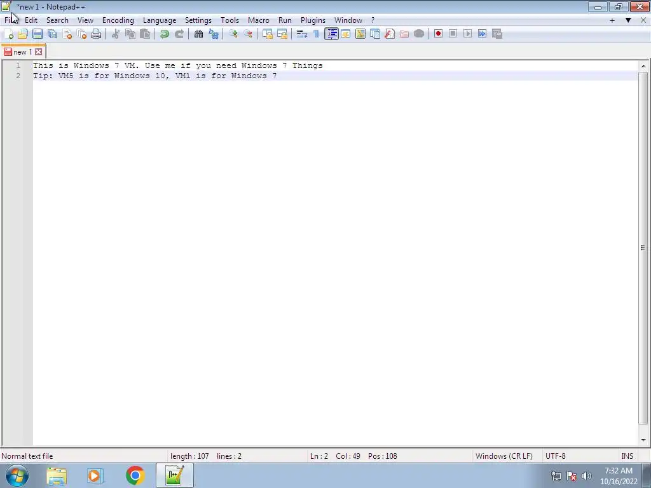Open the ? help menu
This screenshot has width=651, height=488.
click(x=373, y=20)
